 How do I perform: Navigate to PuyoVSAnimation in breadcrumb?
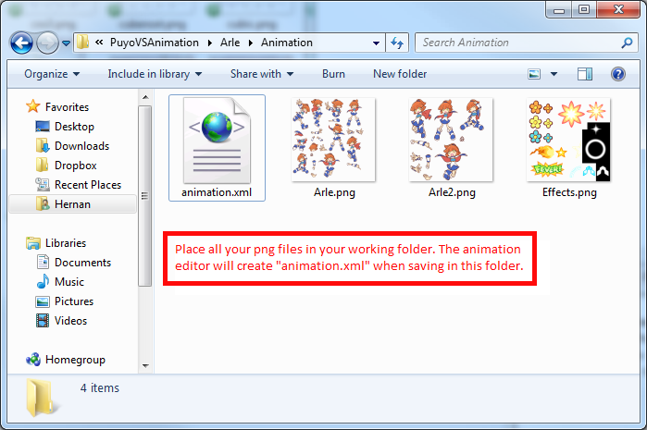tap(155, 43)
